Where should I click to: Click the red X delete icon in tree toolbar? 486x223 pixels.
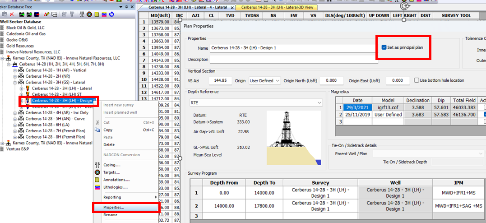(x=12, y=14)
